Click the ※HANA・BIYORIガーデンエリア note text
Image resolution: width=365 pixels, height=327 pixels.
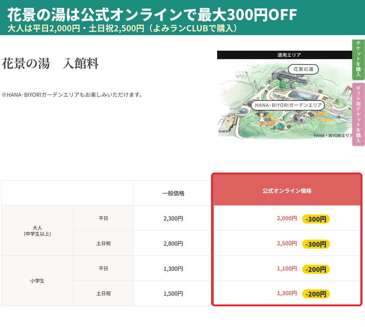coord(72,95)
